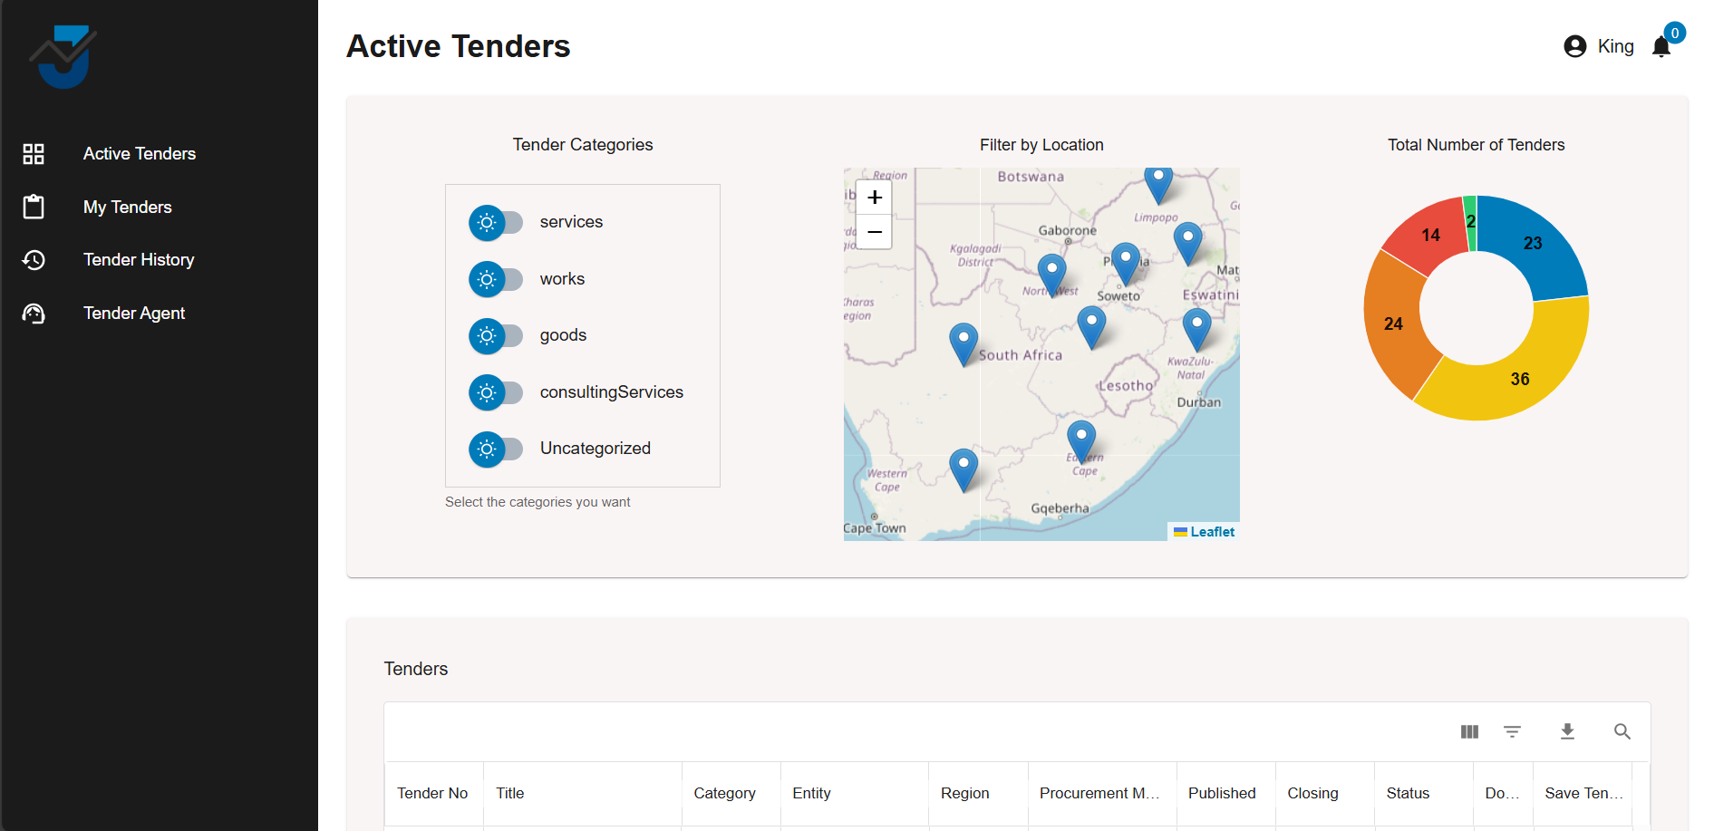
Task: Toggle the services category switch
Action: 495,223
